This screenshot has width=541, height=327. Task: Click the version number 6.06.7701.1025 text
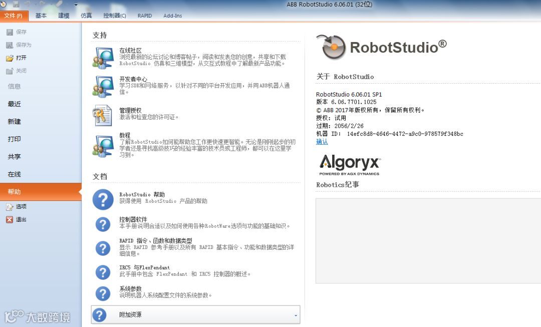pos(354,102)
